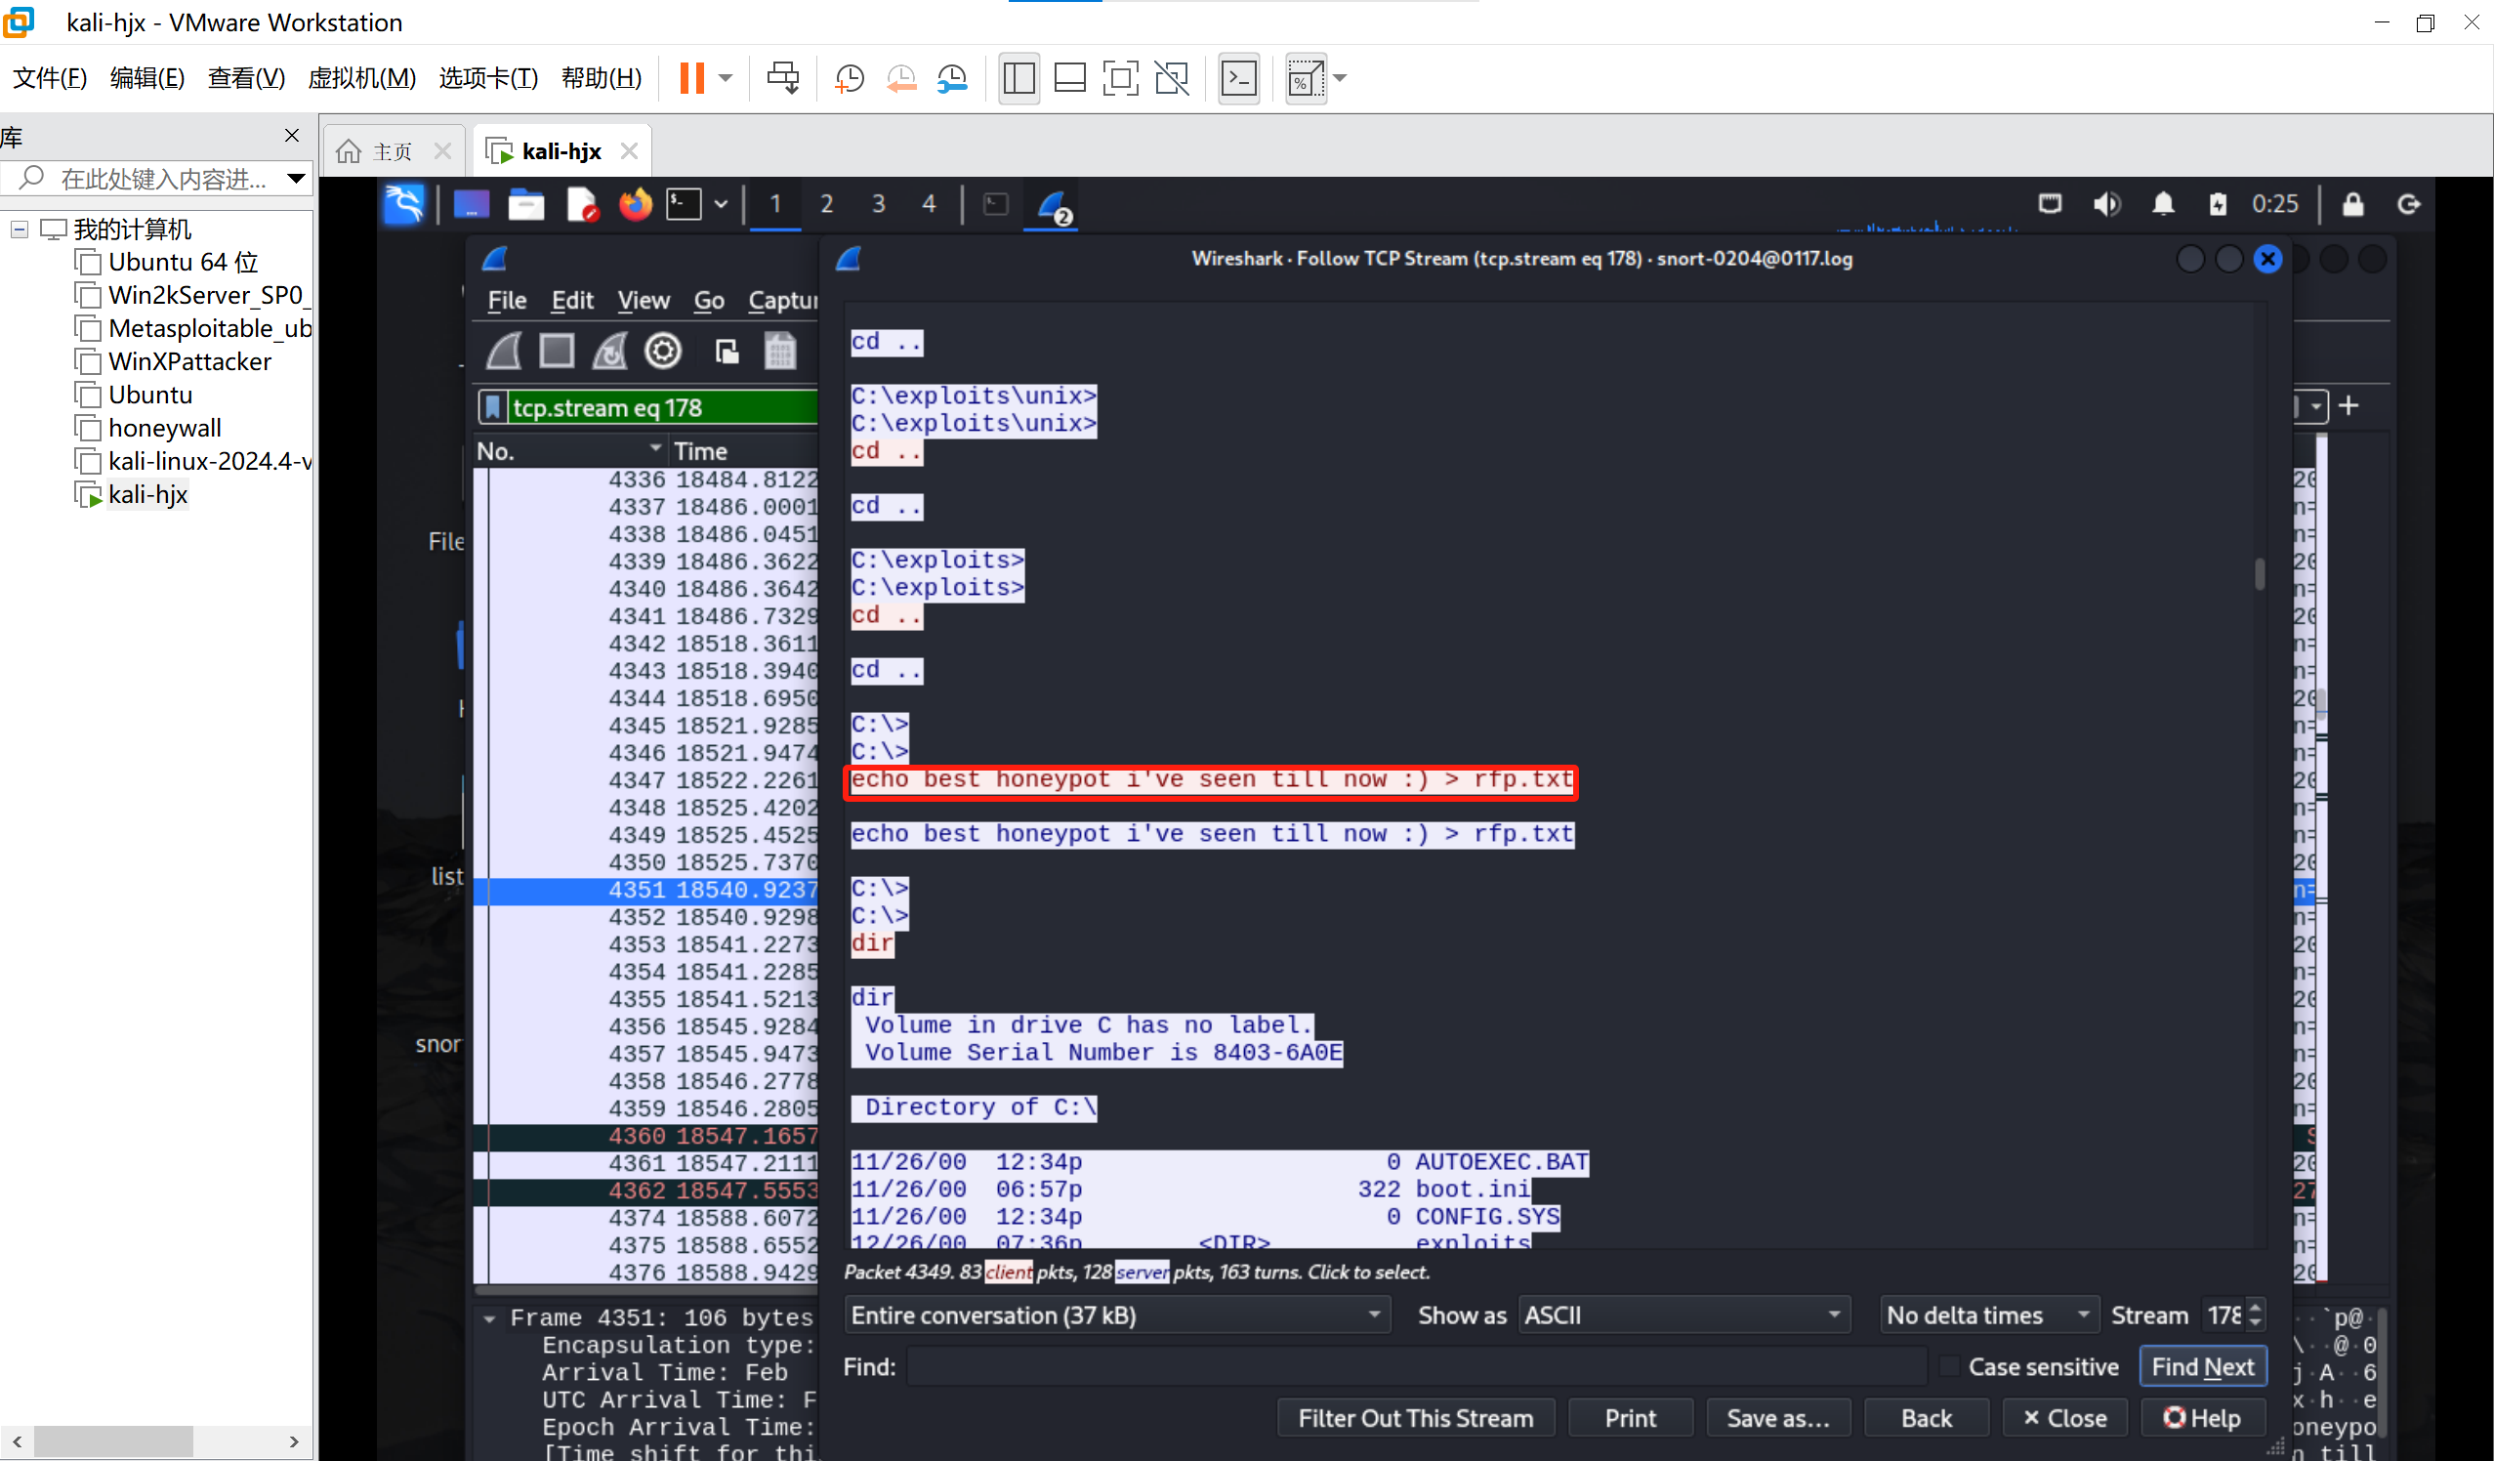Viewport: 2494px width, 1461px height.
Task: Expand Frame 4351 details tree
Action: [x=490, y=1318]
